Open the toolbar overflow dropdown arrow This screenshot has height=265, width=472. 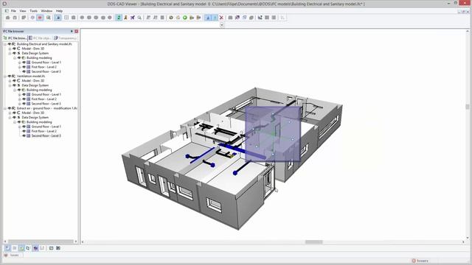coord(221,25)
